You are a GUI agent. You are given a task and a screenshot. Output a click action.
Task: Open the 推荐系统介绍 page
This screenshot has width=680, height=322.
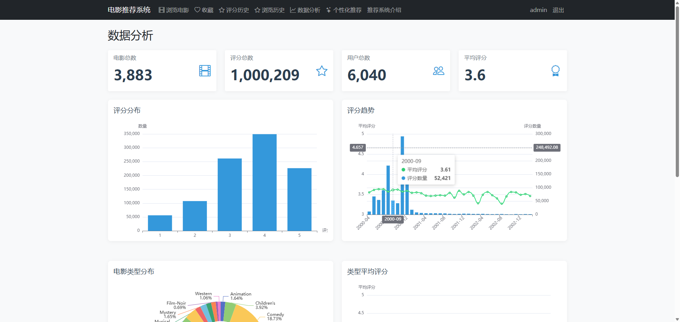pyautogui.click(x=384, y=10)
